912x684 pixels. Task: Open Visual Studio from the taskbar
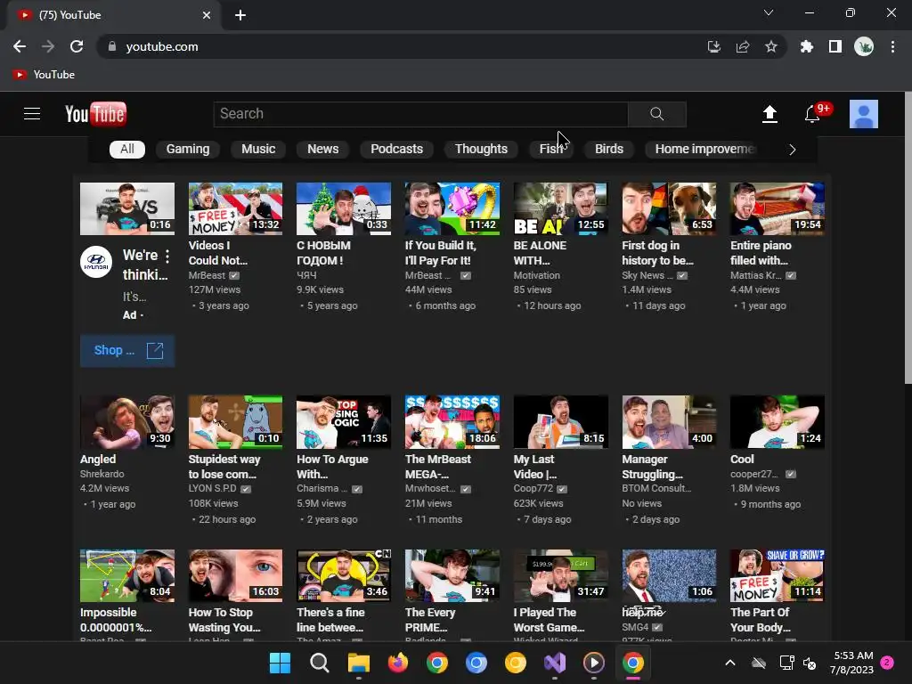[555, 663]
